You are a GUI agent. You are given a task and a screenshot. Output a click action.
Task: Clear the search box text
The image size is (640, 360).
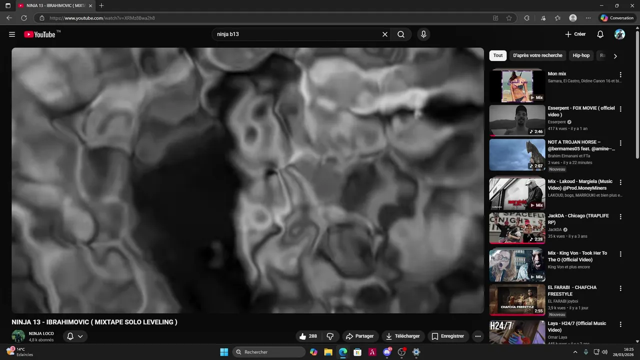pyautogui.click(x=385, y=34)
